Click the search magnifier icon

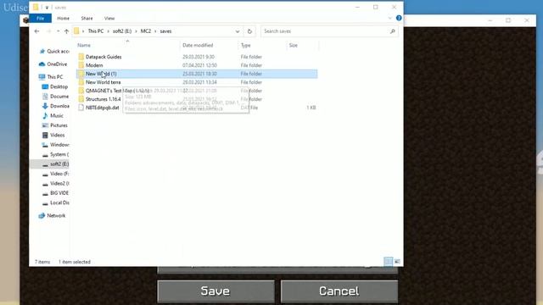pos(392,31)
